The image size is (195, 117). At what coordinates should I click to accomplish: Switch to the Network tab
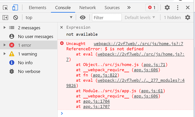pyautogui.click(x=88, y=8)
